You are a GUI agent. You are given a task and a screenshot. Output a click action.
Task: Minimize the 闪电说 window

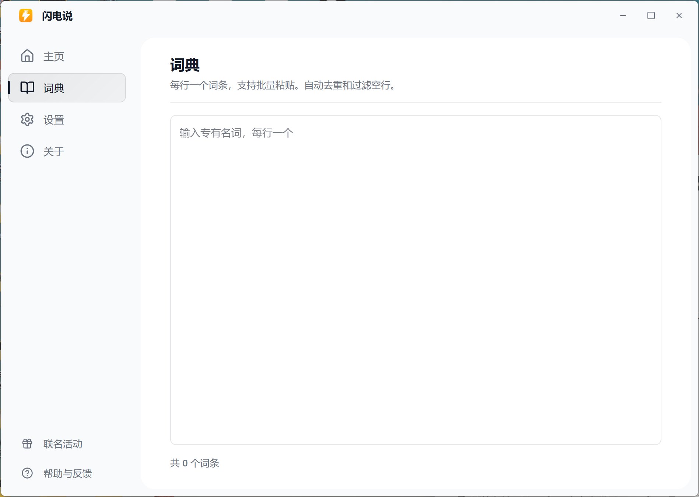click(x=623, y=15)
